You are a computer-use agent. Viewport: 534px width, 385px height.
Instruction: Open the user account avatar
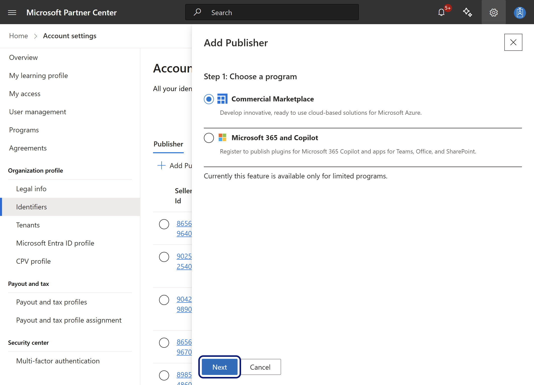point(520,13)
